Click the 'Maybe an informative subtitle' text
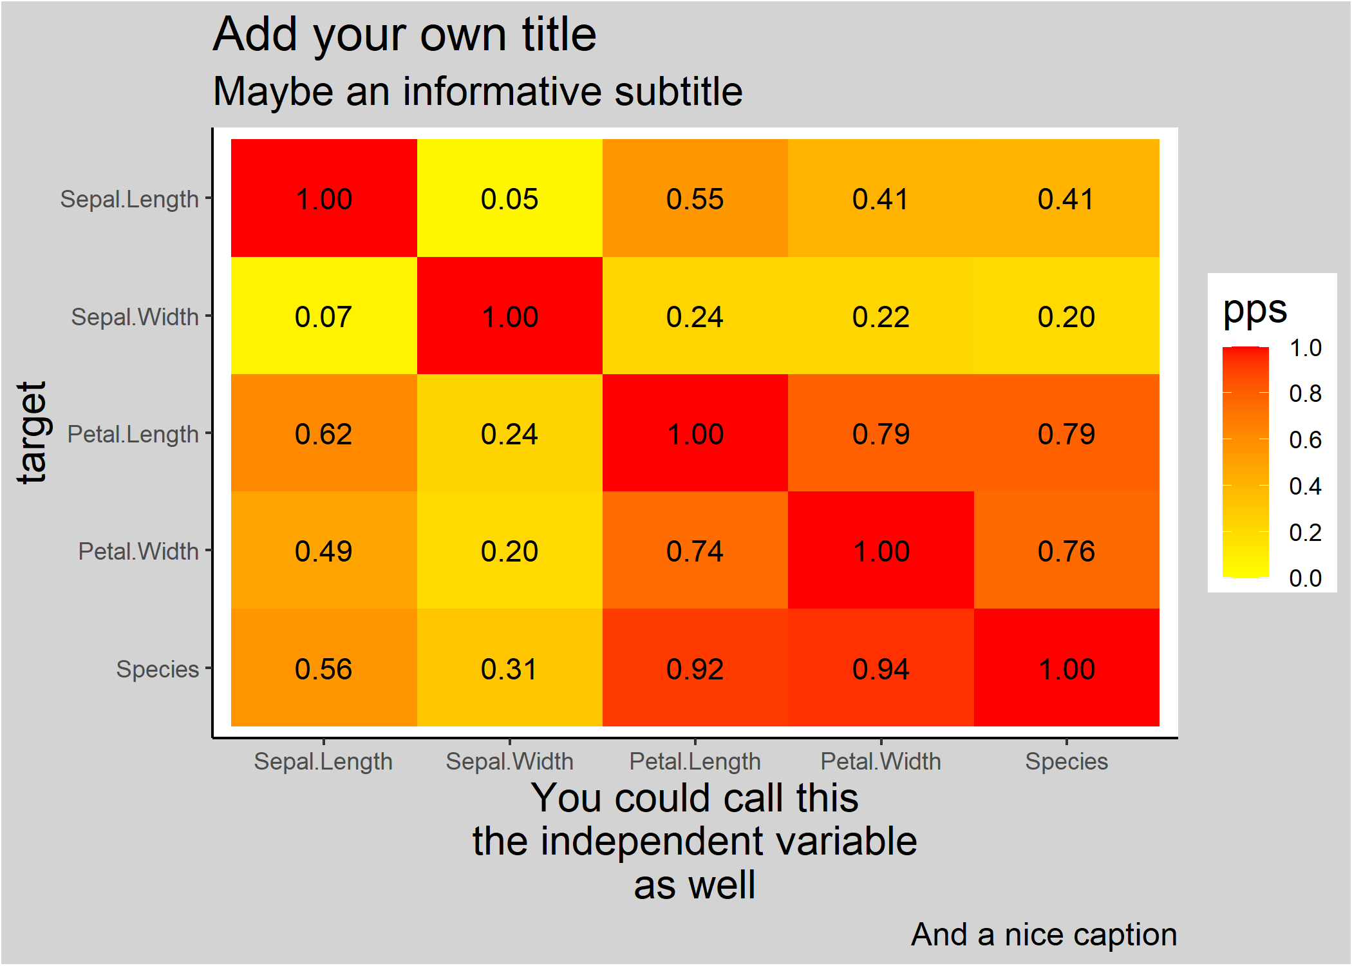Screen dimensions: 1352x966 click(x=478, y=92)
